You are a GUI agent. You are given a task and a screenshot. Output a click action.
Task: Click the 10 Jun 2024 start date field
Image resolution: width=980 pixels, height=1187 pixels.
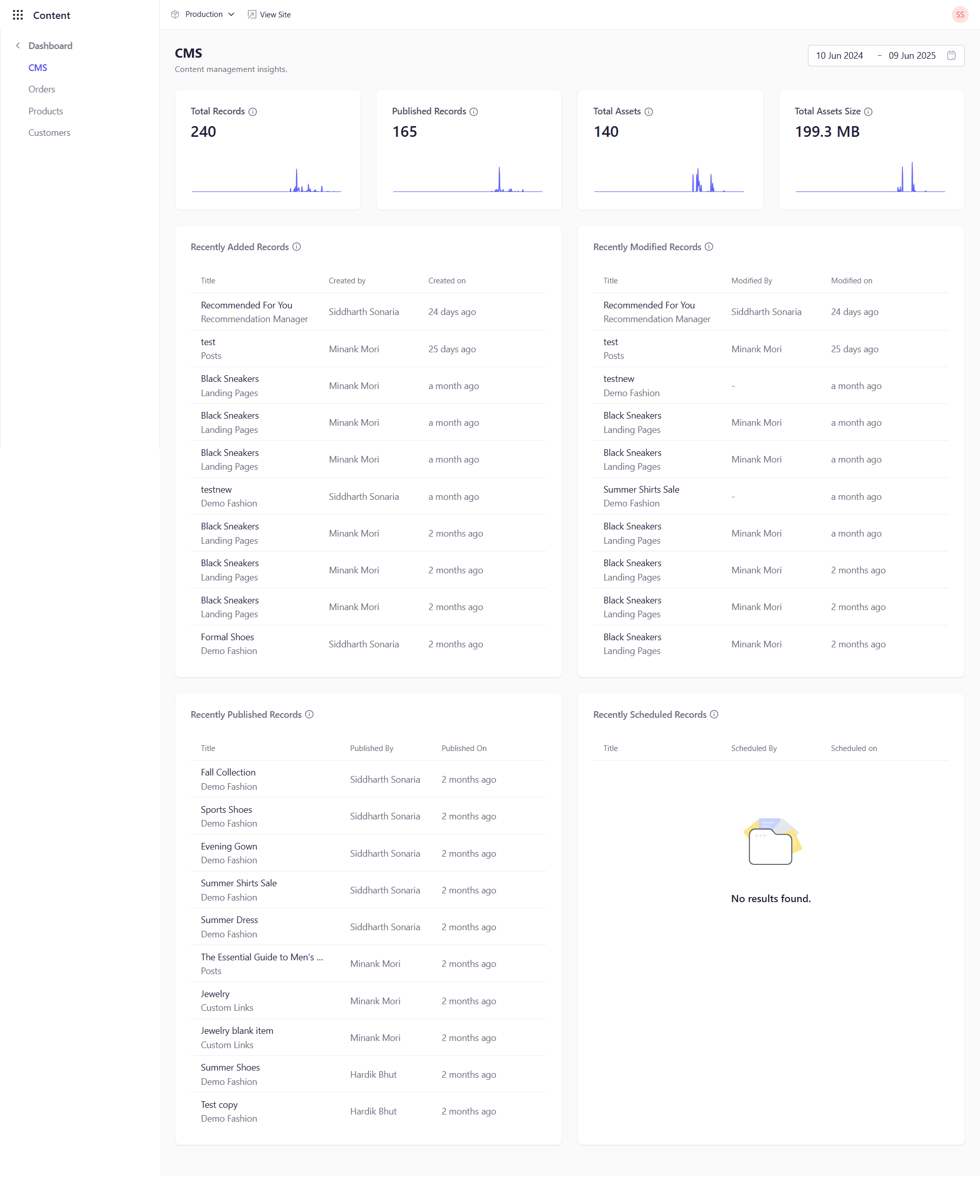point(840,55)
